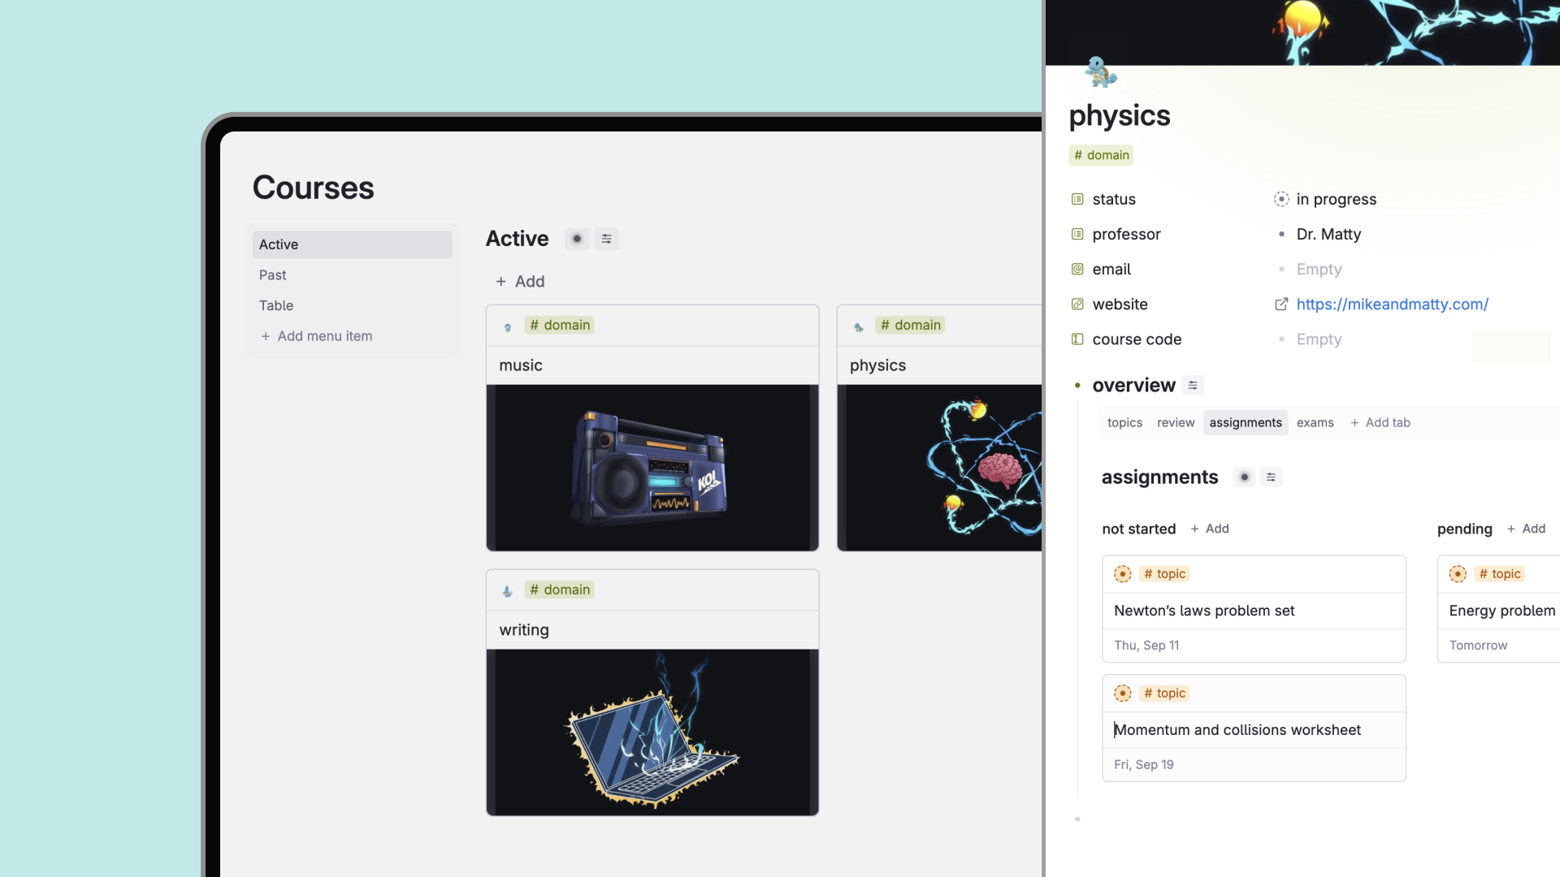1560x877 pixels.
Task: Click the Energy problem card title
Action: tap(1502, 611)
